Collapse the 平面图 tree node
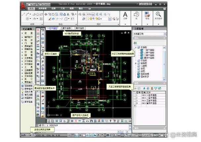Image resolution: width=201 pixels, height=142 pixels. coord(136,47)
